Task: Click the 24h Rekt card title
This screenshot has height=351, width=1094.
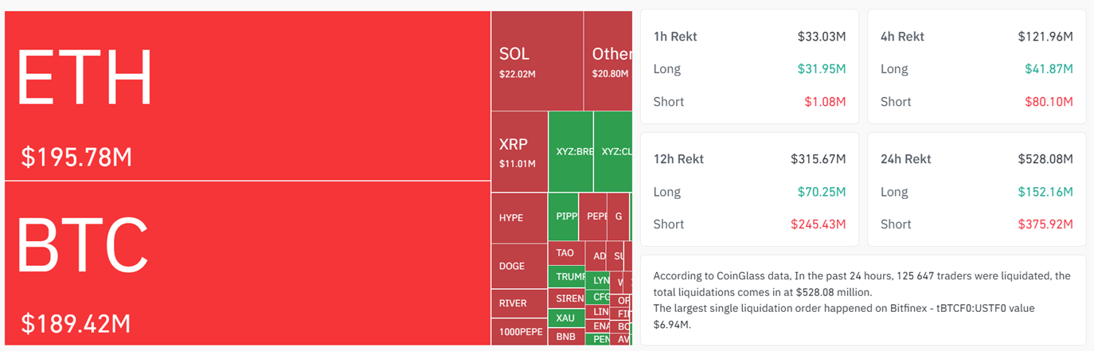Action: click(x=906, y=159)
